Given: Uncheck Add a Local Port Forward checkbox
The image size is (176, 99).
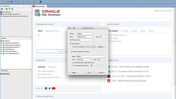Looking at the screenshot, I should [71, 51].
